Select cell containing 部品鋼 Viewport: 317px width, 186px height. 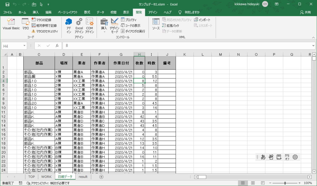click(x=39, y=76)
